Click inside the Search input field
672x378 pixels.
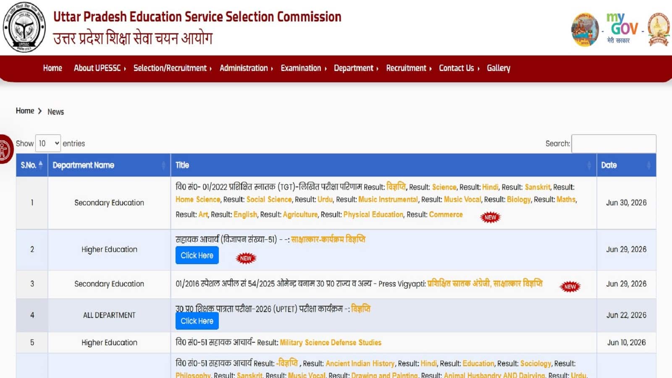[x=614, y=144]
